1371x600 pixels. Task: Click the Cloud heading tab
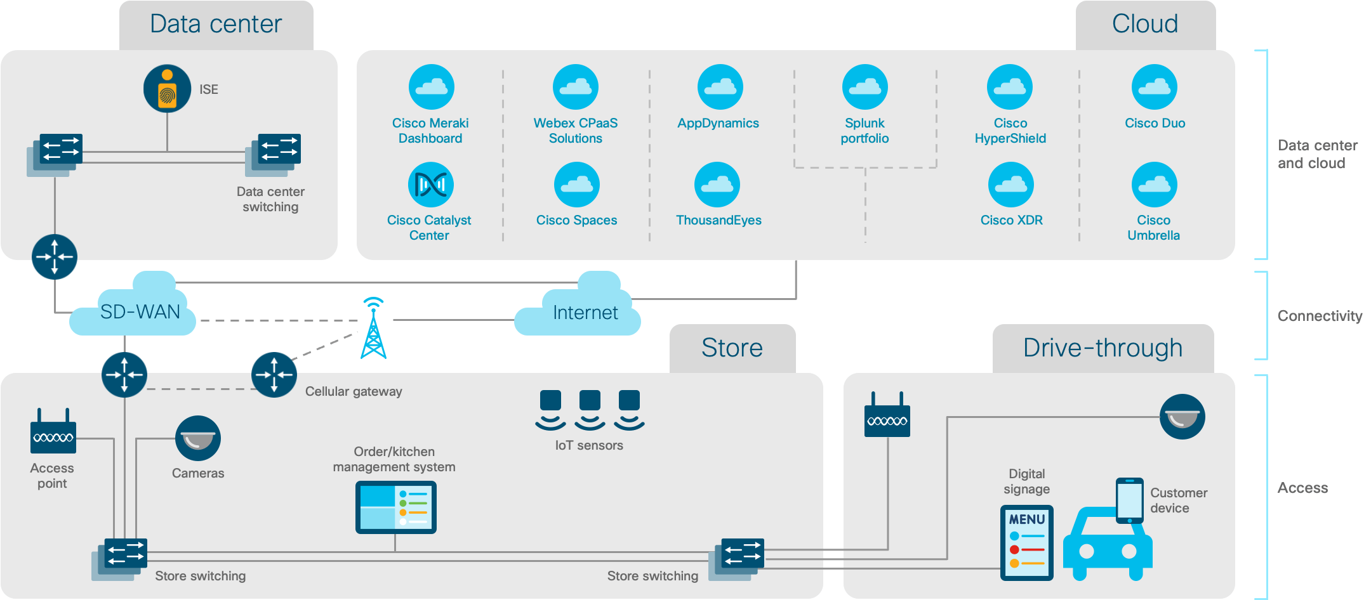point(1146,25)
